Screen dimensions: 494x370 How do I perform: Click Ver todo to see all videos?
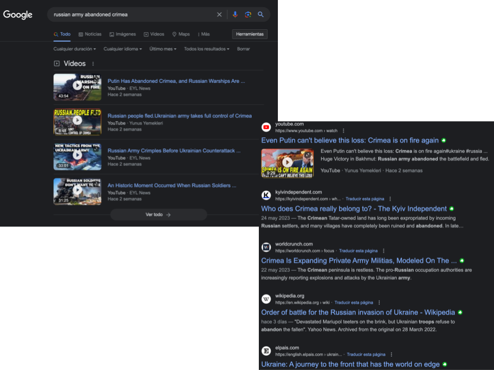pyautogui.click(x=158, y=215)
